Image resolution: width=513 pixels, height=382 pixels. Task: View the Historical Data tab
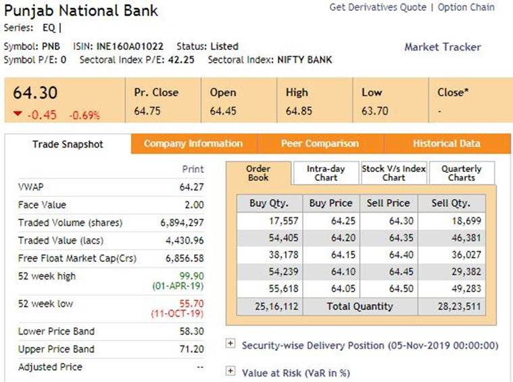(446, 144)
